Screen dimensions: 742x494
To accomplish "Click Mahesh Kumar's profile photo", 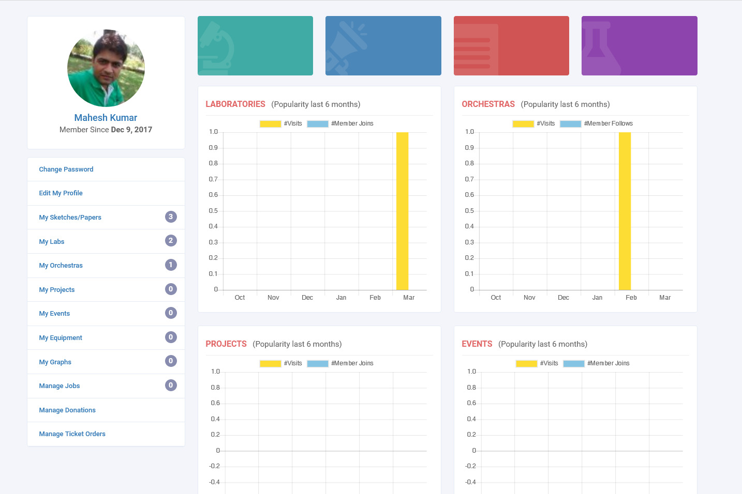I will pyautogui.click(x=106, y=68).
